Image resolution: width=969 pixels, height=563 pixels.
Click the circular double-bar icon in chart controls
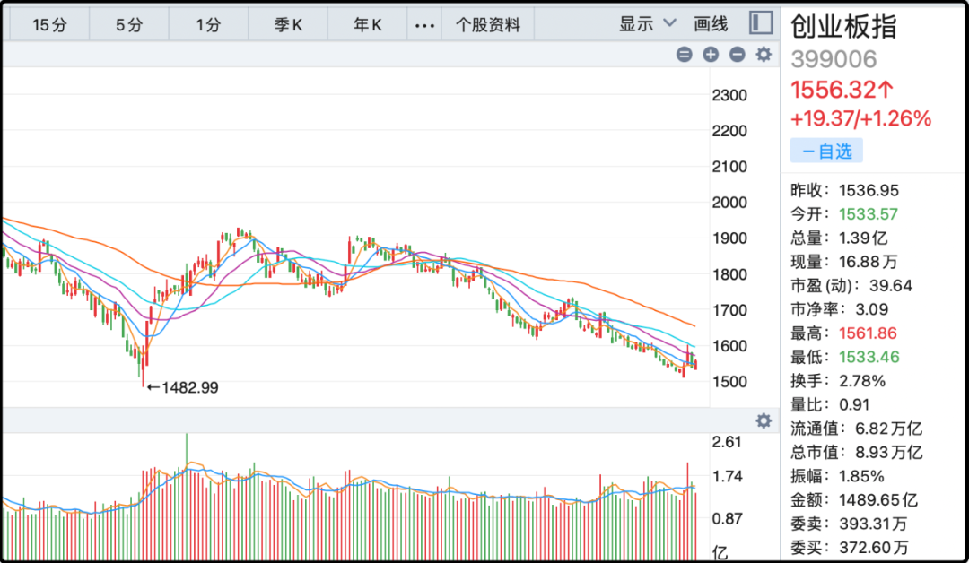(685, 55)
